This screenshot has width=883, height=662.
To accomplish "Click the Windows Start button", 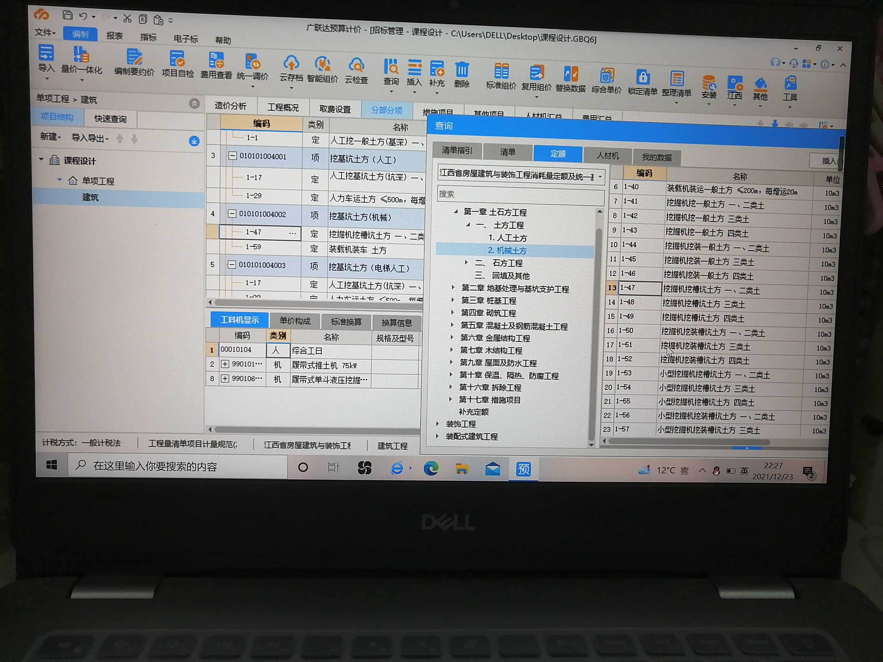I will click(x=51, y=465).
